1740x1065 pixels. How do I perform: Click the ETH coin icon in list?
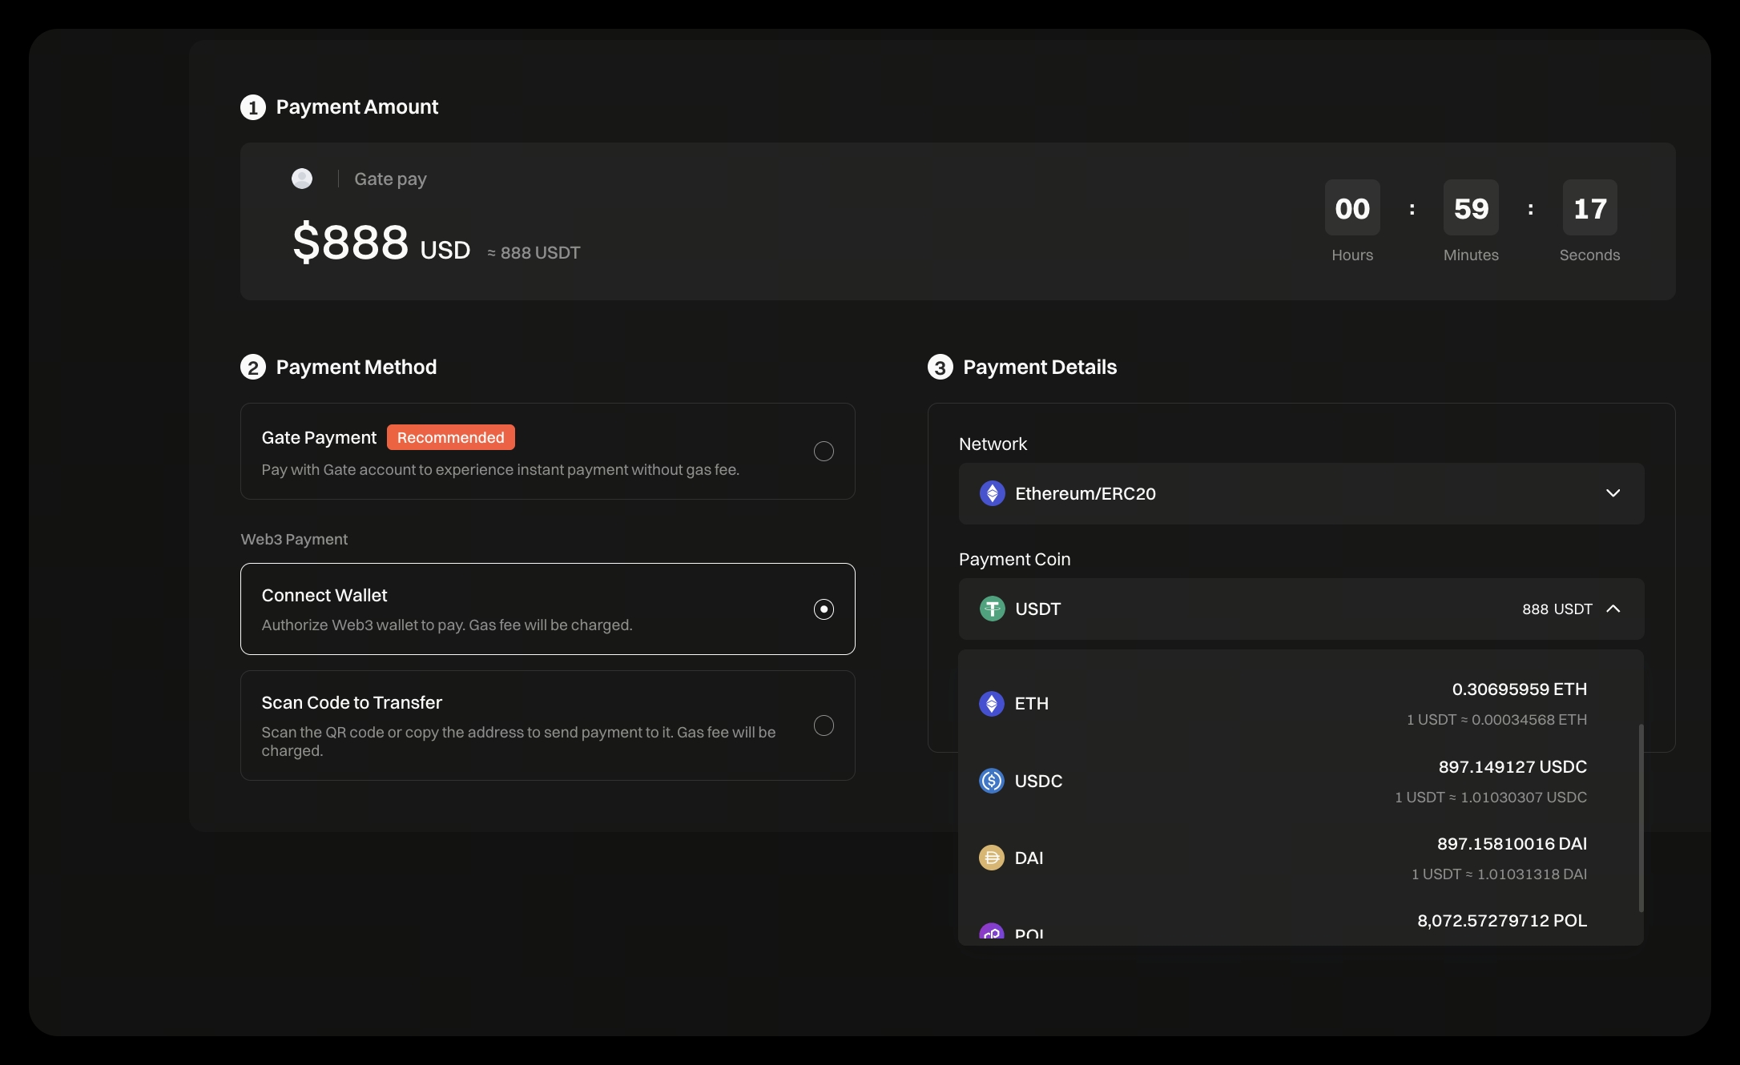click(x=991, y=704)
